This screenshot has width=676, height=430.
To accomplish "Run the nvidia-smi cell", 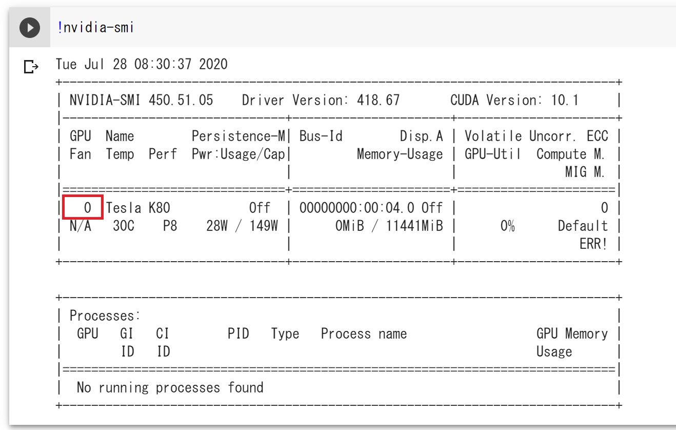I will click(30, 27).
